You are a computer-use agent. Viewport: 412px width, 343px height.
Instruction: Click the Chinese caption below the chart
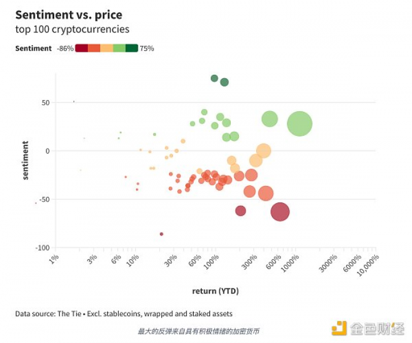coord(199,331)
